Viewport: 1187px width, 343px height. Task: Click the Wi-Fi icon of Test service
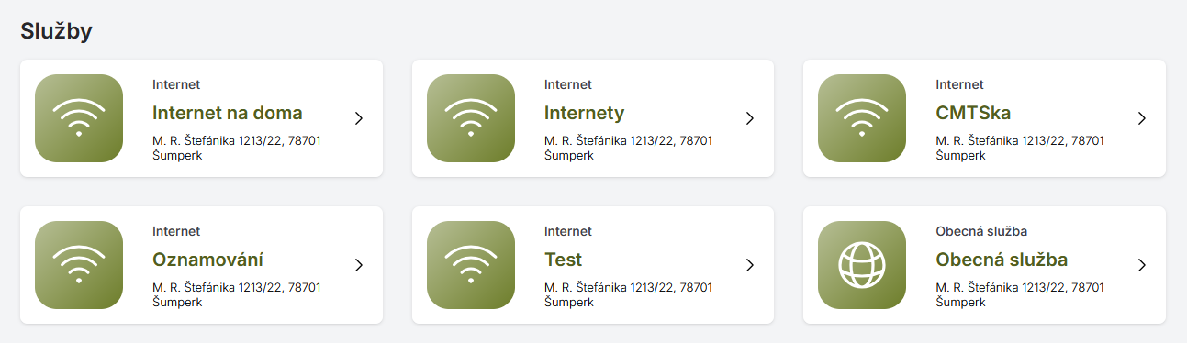point(471,265)
